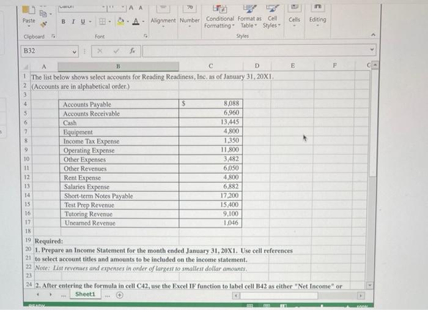Toggle Italic formatting
Viewport: 428px width, 310px height.
tap(73, 21)
